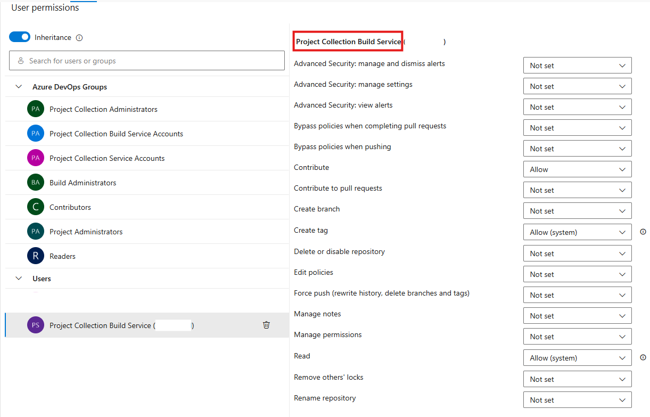The image size is (650, 417).
Task: Click the 'Advanced Security: view alerts' label
Action: pos(343,105)
